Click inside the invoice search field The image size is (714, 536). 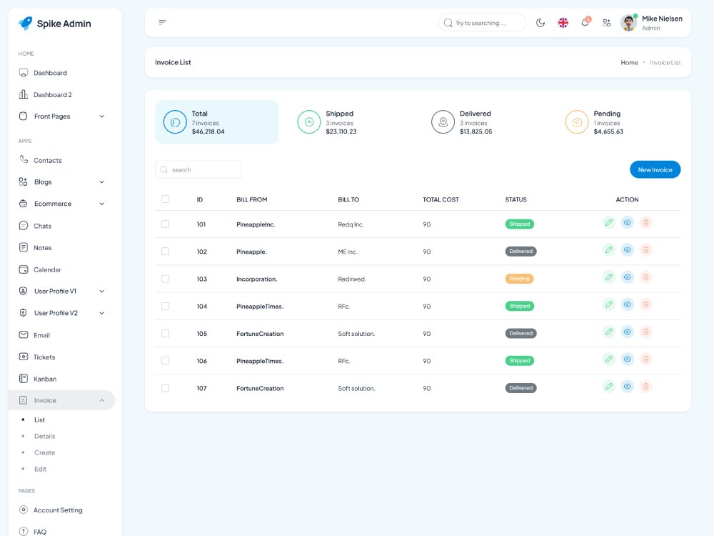tap(198, 169)
